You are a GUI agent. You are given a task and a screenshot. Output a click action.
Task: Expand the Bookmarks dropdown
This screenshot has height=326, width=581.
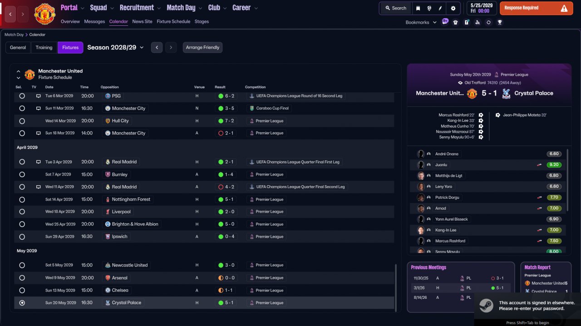click(421, 22)
